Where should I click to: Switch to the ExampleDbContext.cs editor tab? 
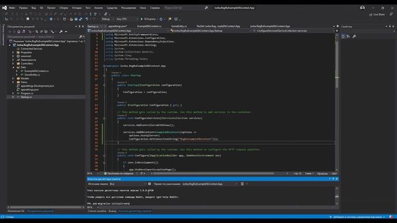(x=149, y=26)
